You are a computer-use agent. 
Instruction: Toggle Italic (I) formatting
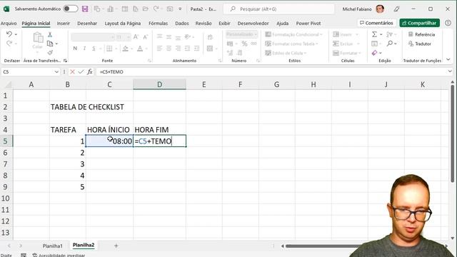click(x=84, y=49)
